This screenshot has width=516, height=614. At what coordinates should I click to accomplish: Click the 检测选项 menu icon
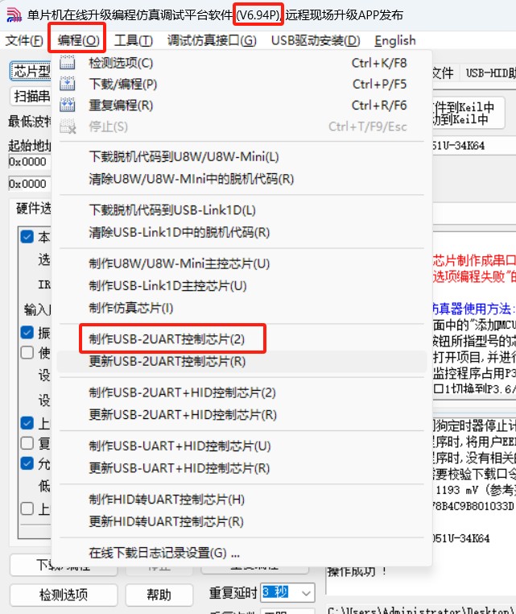[x=68, y=63]
